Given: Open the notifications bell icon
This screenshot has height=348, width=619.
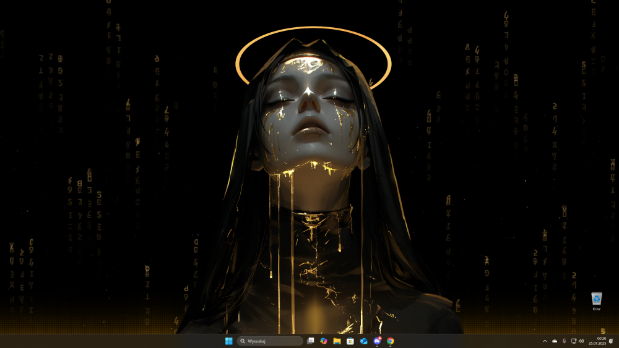Looking at the screenshot, I should tap(611, 341).
